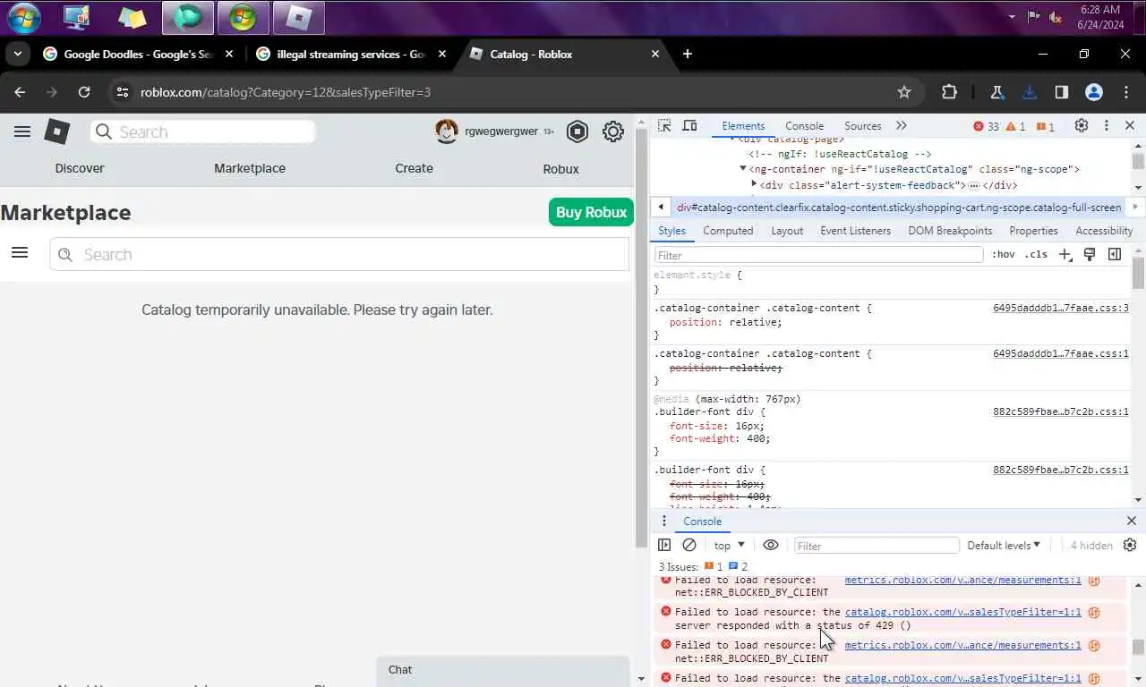This screenshot has width=1146, height=687.
Task: Expand the collapsed ellipsis in alert-system-feedback div
Action: 974,186
